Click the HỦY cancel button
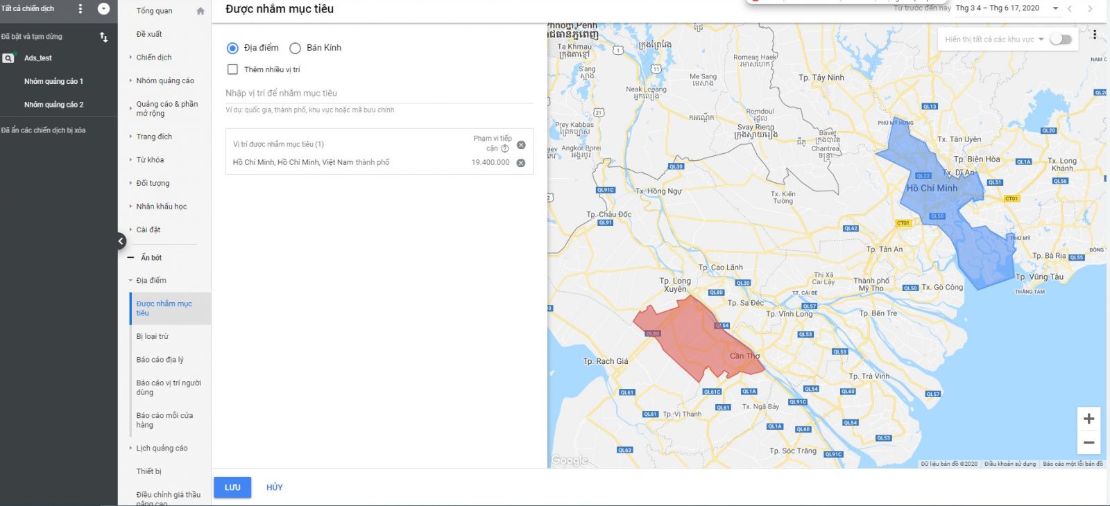This screenshot has width=1110, height=506. [x=275, y=487]
